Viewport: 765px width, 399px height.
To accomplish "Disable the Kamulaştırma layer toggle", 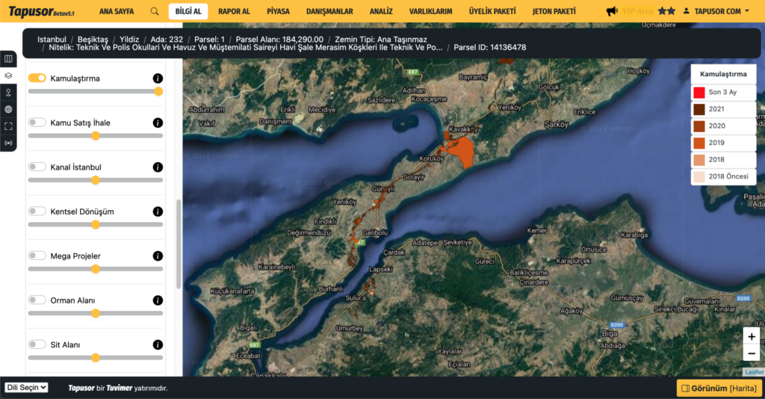I will (x=37, y=78).
